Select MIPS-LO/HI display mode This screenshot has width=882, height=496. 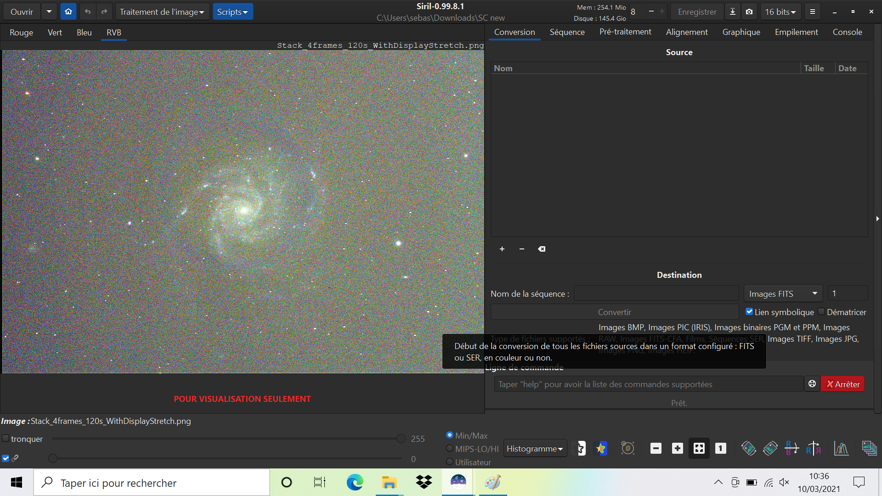(x=450, y=448)
